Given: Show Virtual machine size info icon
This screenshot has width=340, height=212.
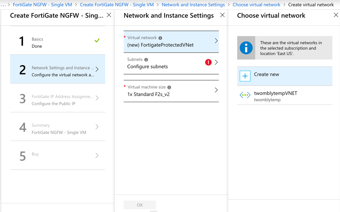Looking at the screenshot, I should click(169, 87).
